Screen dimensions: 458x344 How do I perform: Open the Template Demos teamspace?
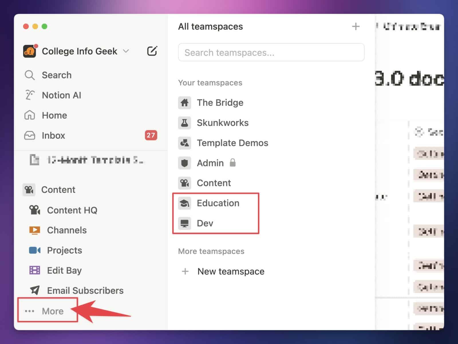(x=232, y=143)
